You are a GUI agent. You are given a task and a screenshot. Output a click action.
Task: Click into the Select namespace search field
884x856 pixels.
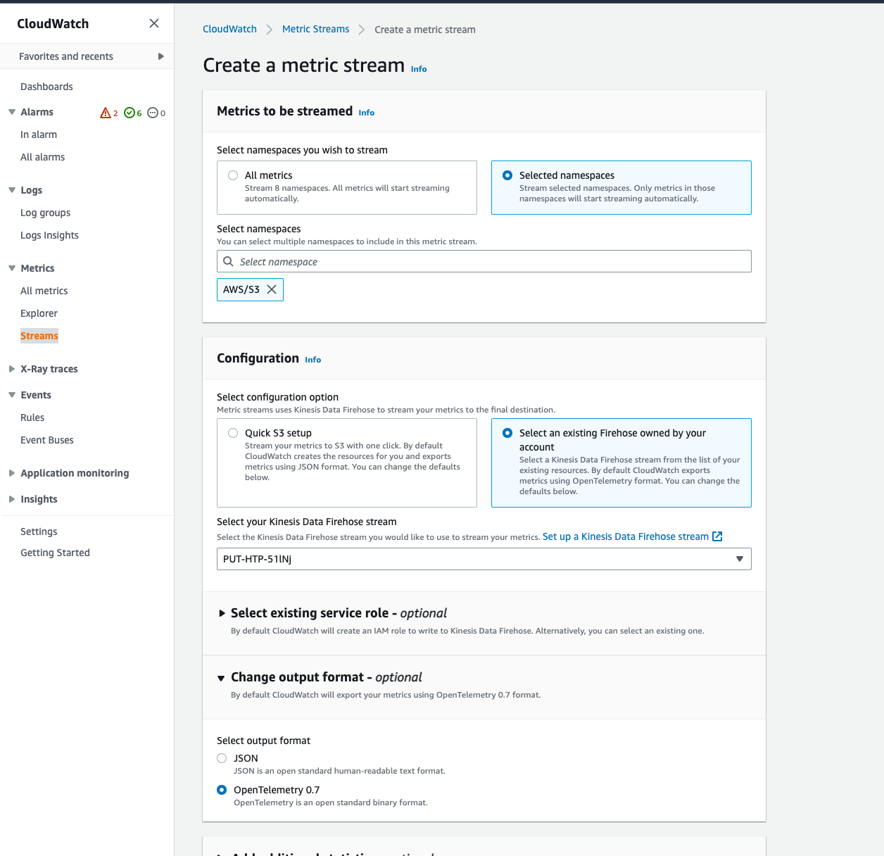(493, 261)
